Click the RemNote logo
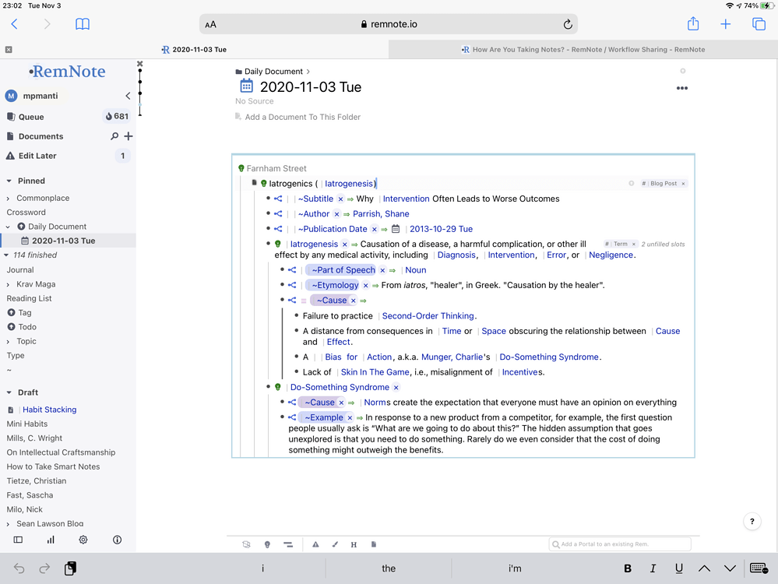Viewport: 778px width, 584px height. click(x=67, y=72)
